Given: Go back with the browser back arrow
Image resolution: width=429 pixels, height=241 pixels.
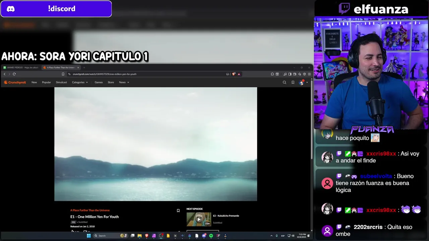Looking at the screenshot, I should point(4,74).
